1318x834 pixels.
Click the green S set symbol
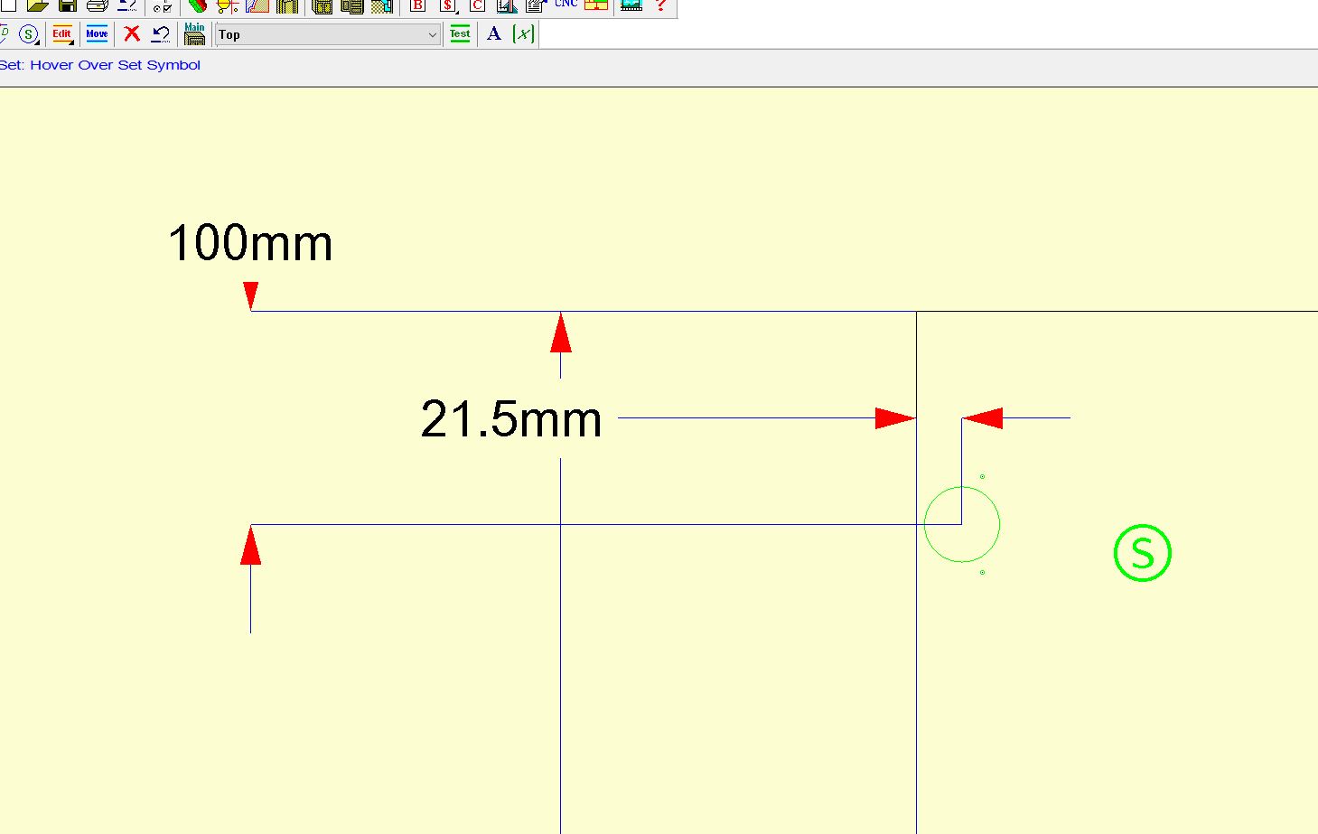click(1142, 553)
